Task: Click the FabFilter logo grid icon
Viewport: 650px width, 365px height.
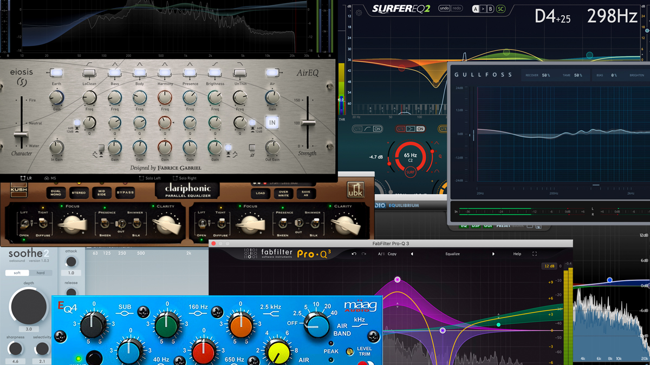Action: [251, 253]
